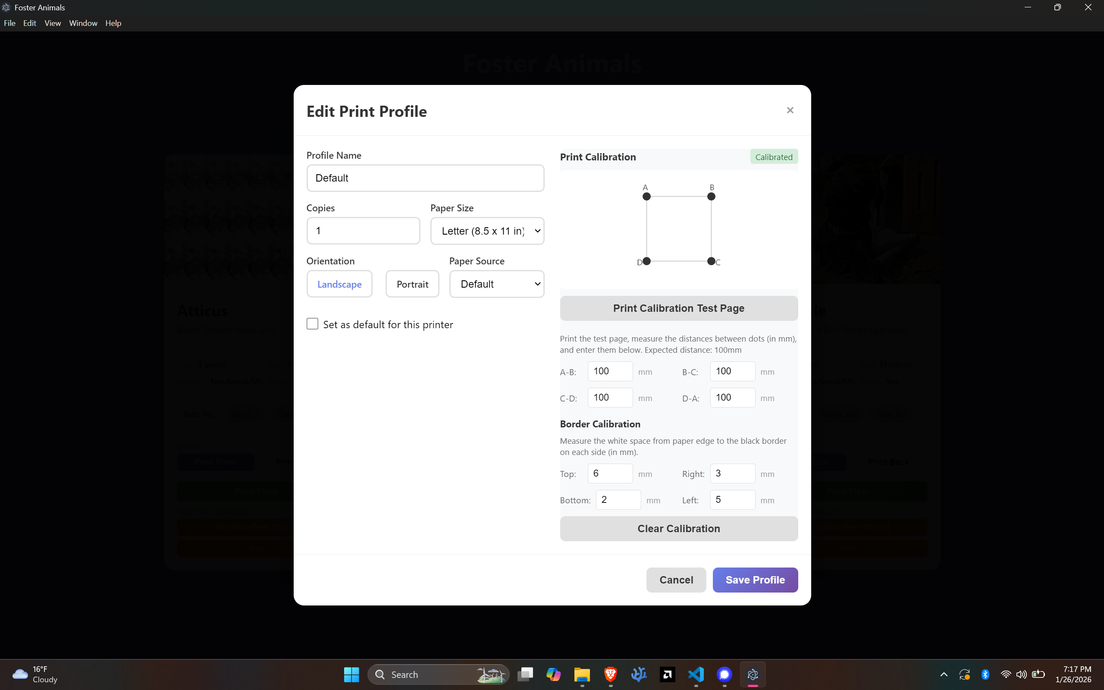Open Bluetooth tray icon
1104x690 pixels.
point(985,674)
